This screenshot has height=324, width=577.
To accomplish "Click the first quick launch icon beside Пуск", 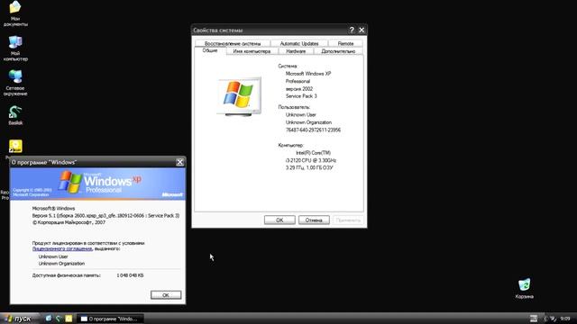I will tap(48, 319).
